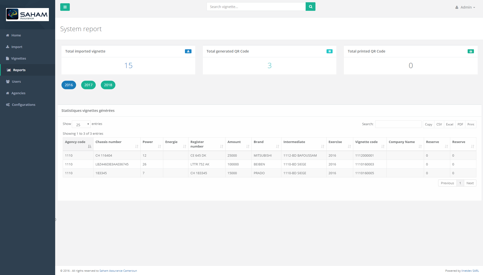Click QR icon on generated QR Code card
The image size is (483, 275).
coord(329,51)
